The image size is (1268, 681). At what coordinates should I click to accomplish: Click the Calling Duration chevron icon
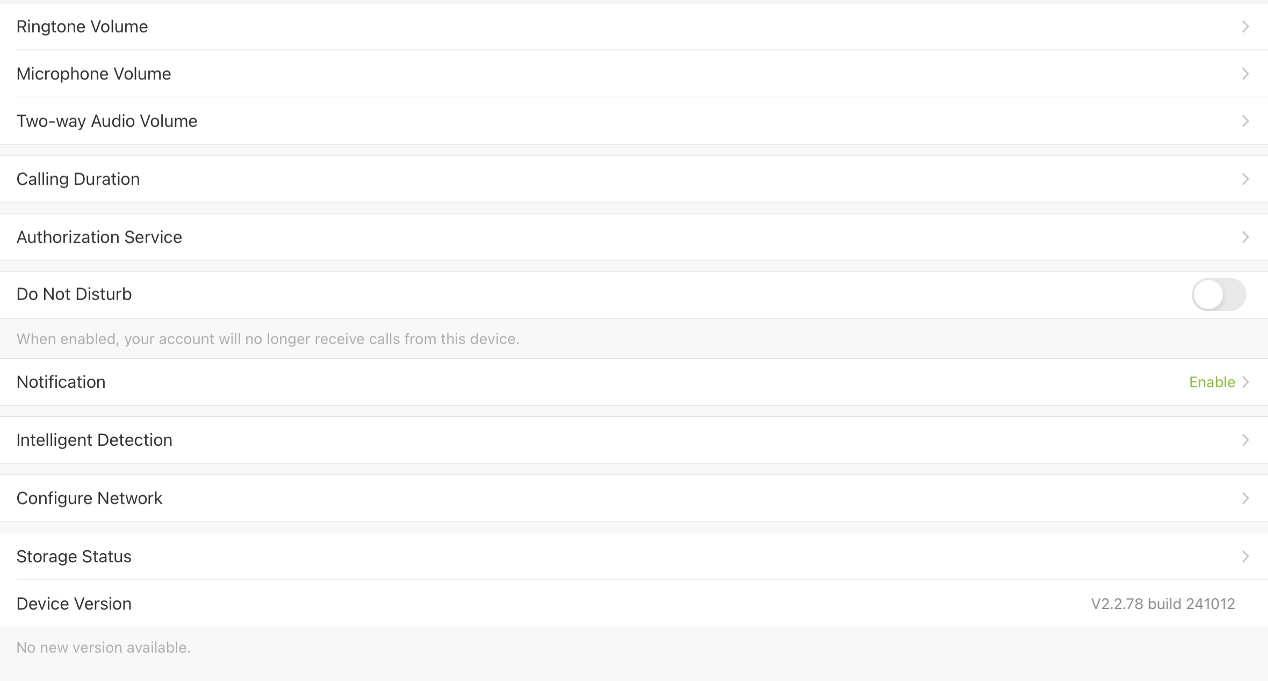tap(1245, 179)
